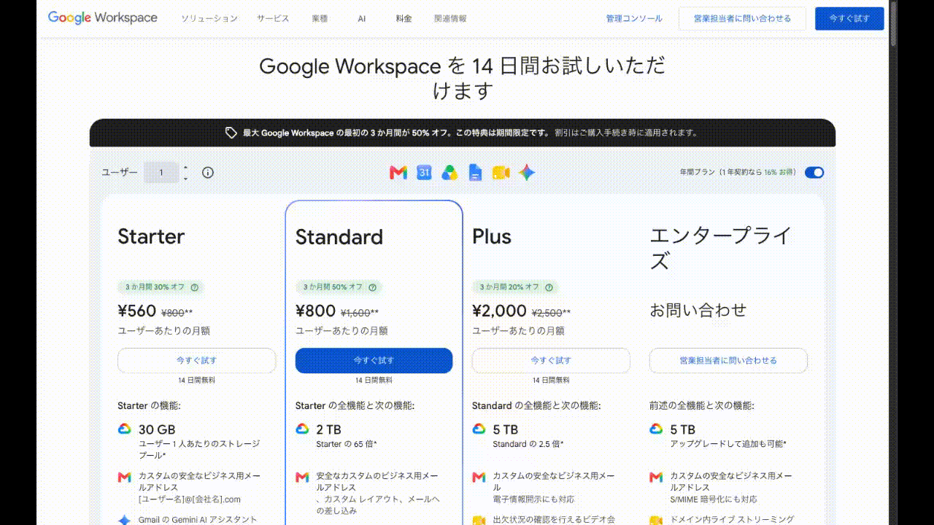The width and height of the screenshot is (934, 525).
Task: Click the Google Docs icon
Action: pos(475,173)
